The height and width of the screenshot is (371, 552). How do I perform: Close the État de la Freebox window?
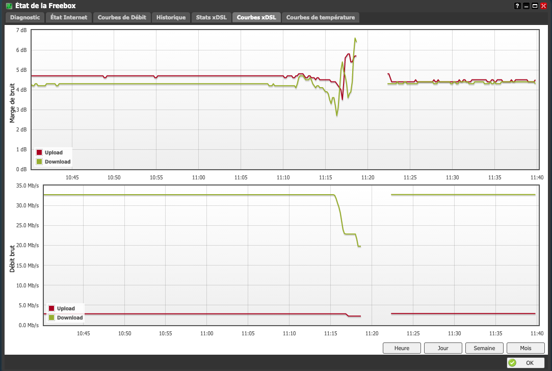pyautogui.click(x=543, y=6)
